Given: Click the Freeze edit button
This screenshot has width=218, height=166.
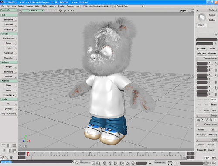Looking at the screenshot, I should pyautogui.click(x=201, y=145).
